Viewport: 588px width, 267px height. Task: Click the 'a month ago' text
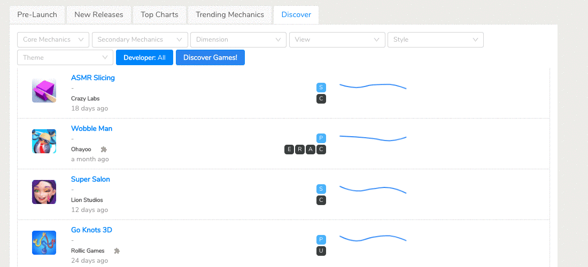[90, 159]
